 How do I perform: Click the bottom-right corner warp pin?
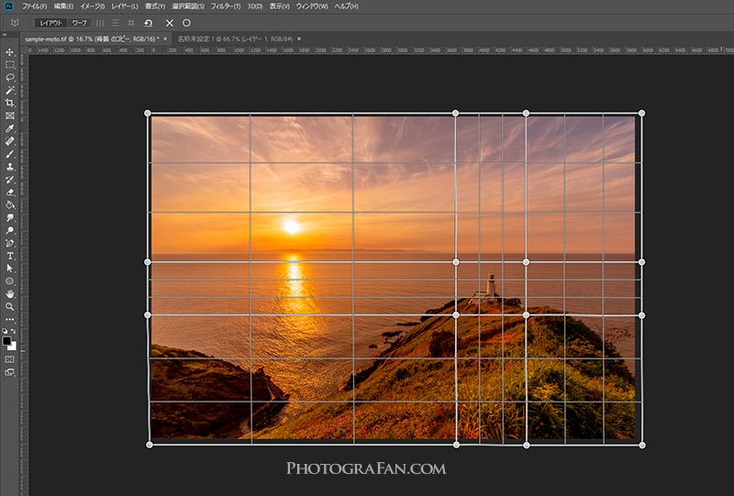642,446
